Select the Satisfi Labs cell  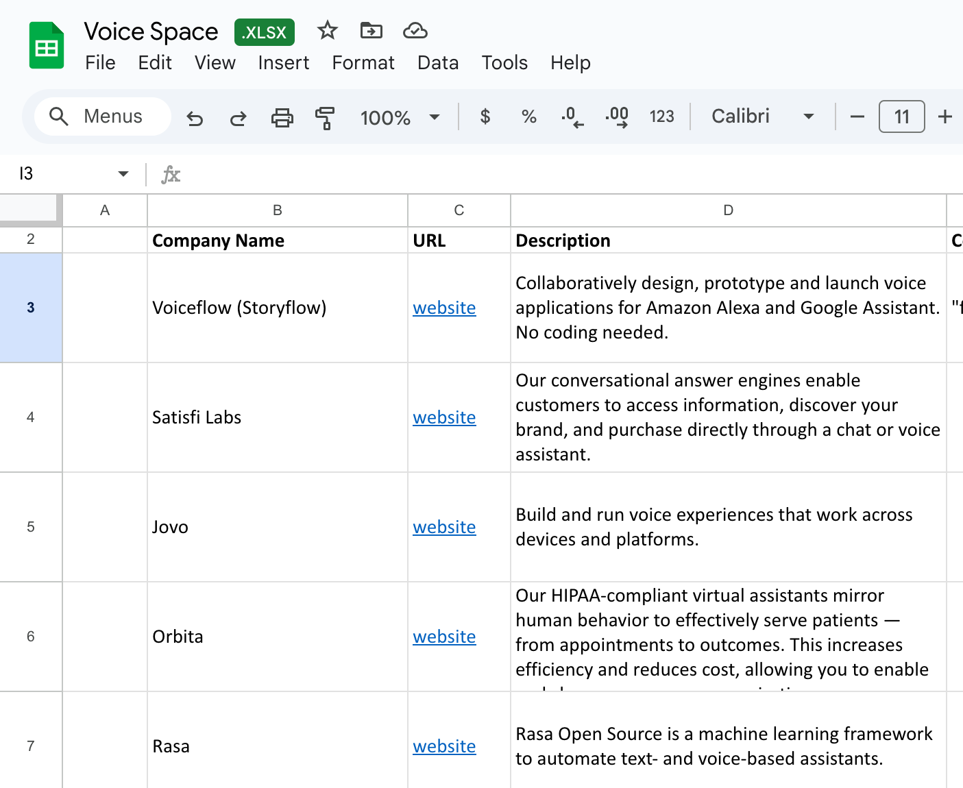[278, 417]
